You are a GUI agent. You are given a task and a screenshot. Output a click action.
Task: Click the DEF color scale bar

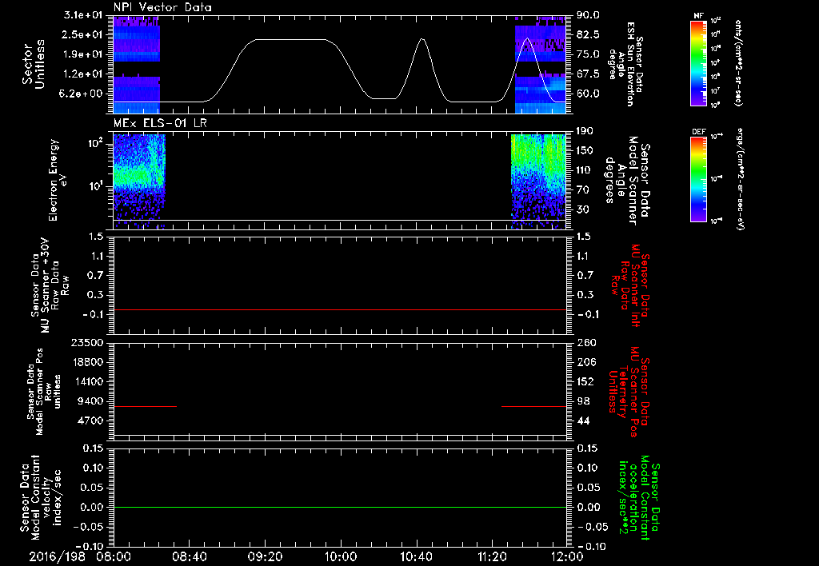point(699,179)
